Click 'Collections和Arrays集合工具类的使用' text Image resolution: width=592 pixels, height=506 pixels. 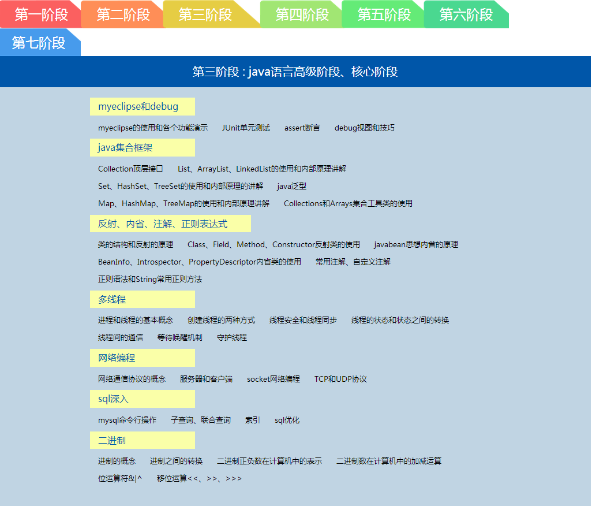(348, 204)
